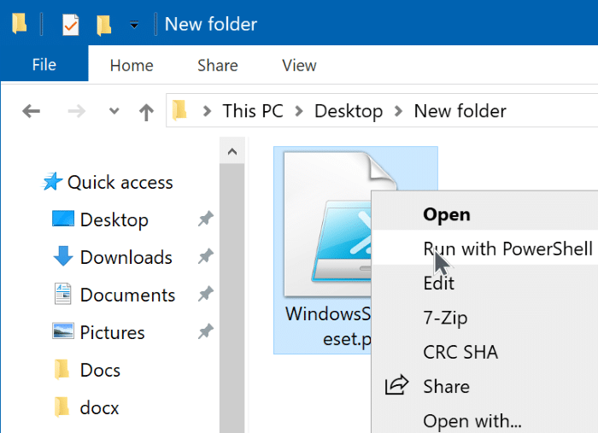Open Downloads in Quick access
The height and width of the screenshot is (433, 598).
(126, 257)
